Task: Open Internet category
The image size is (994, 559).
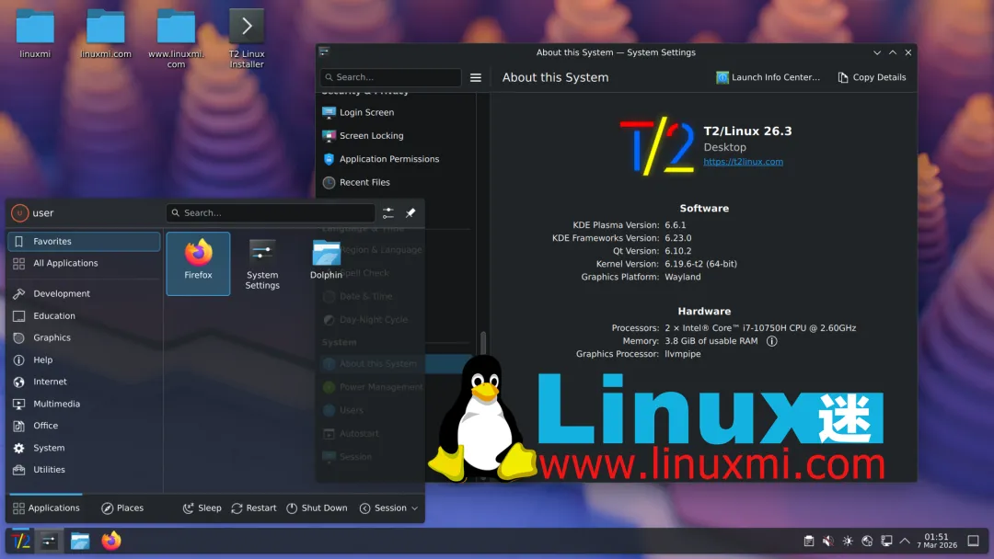Action: [84, 382]
